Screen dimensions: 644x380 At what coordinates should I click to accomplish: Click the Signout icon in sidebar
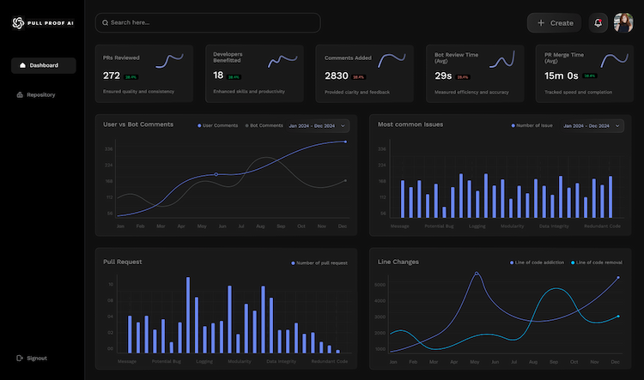click(20, 358)
